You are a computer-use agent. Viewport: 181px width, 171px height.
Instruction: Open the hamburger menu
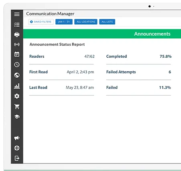pos(17,14)
